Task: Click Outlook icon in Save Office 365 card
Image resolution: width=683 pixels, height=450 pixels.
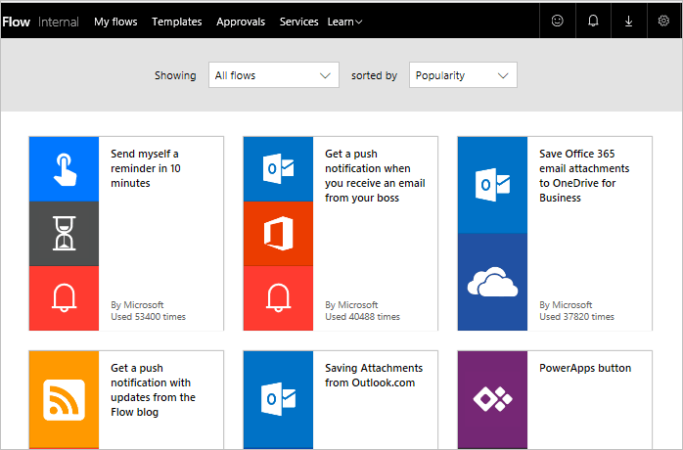Action: 492,185
